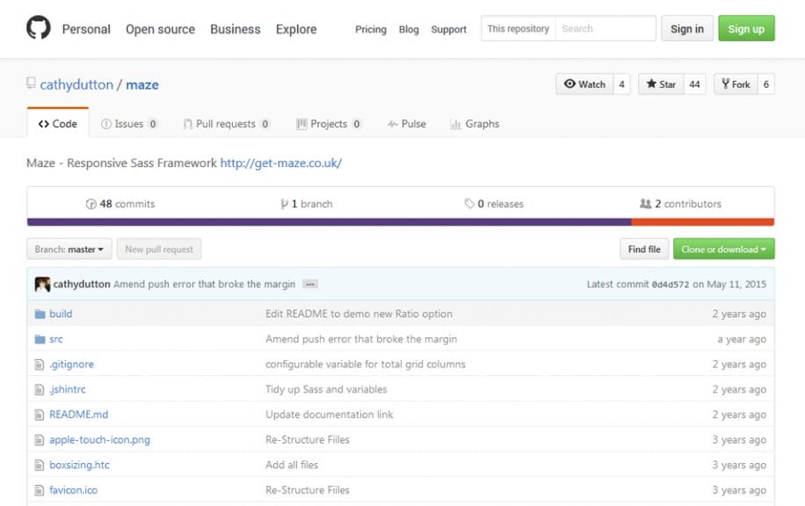Click the repo bookmark icon near cathydutton/maze

point(29,83)
